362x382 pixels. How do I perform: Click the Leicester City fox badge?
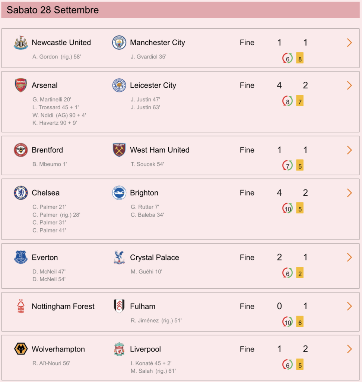[119, 85]
